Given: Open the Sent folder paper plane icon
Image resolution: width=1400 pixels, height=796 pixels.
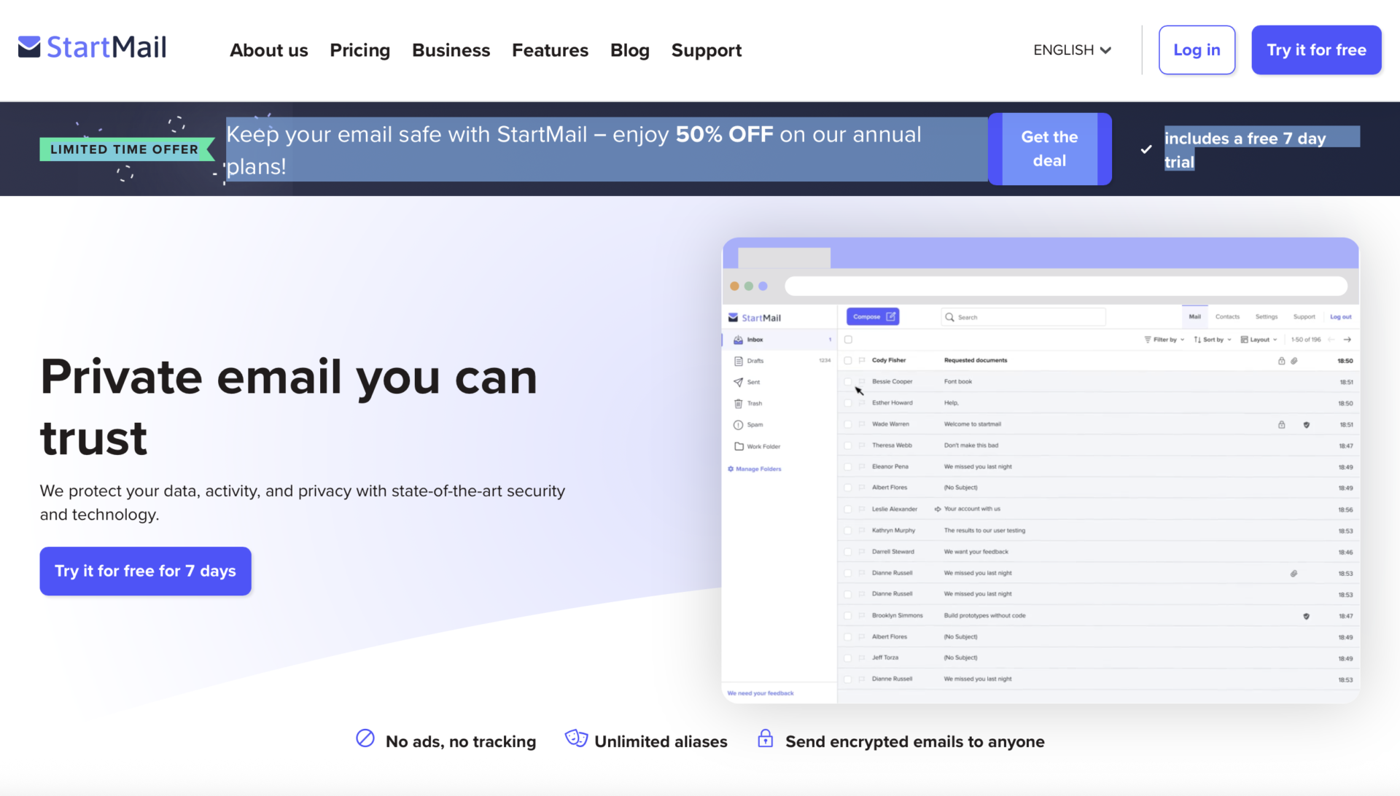Looking at the screenshot, I should pyautogui.click(x=738, y=382).
